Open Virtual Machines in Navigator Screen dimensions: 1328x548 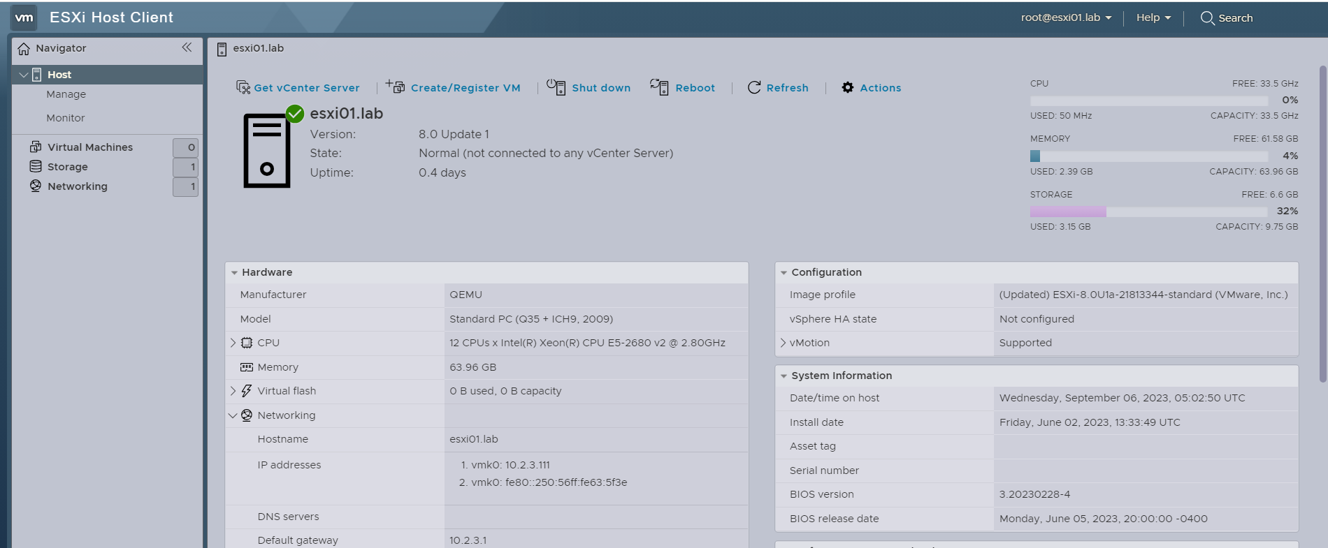pos(90,147)
